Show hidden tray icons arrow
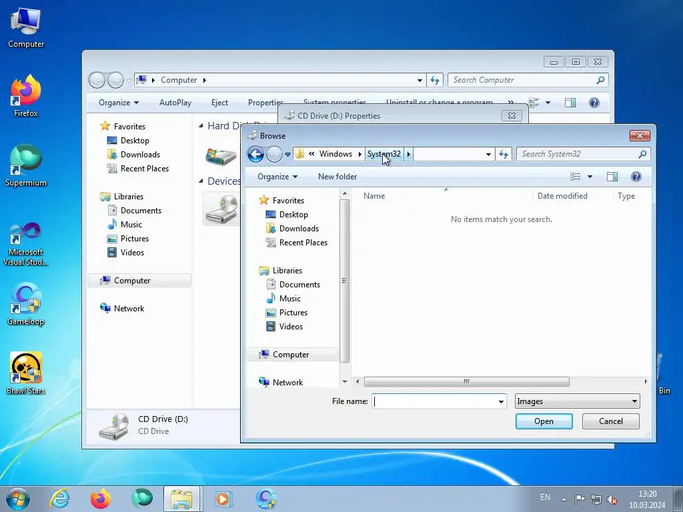683x512 pixels. 564,499
